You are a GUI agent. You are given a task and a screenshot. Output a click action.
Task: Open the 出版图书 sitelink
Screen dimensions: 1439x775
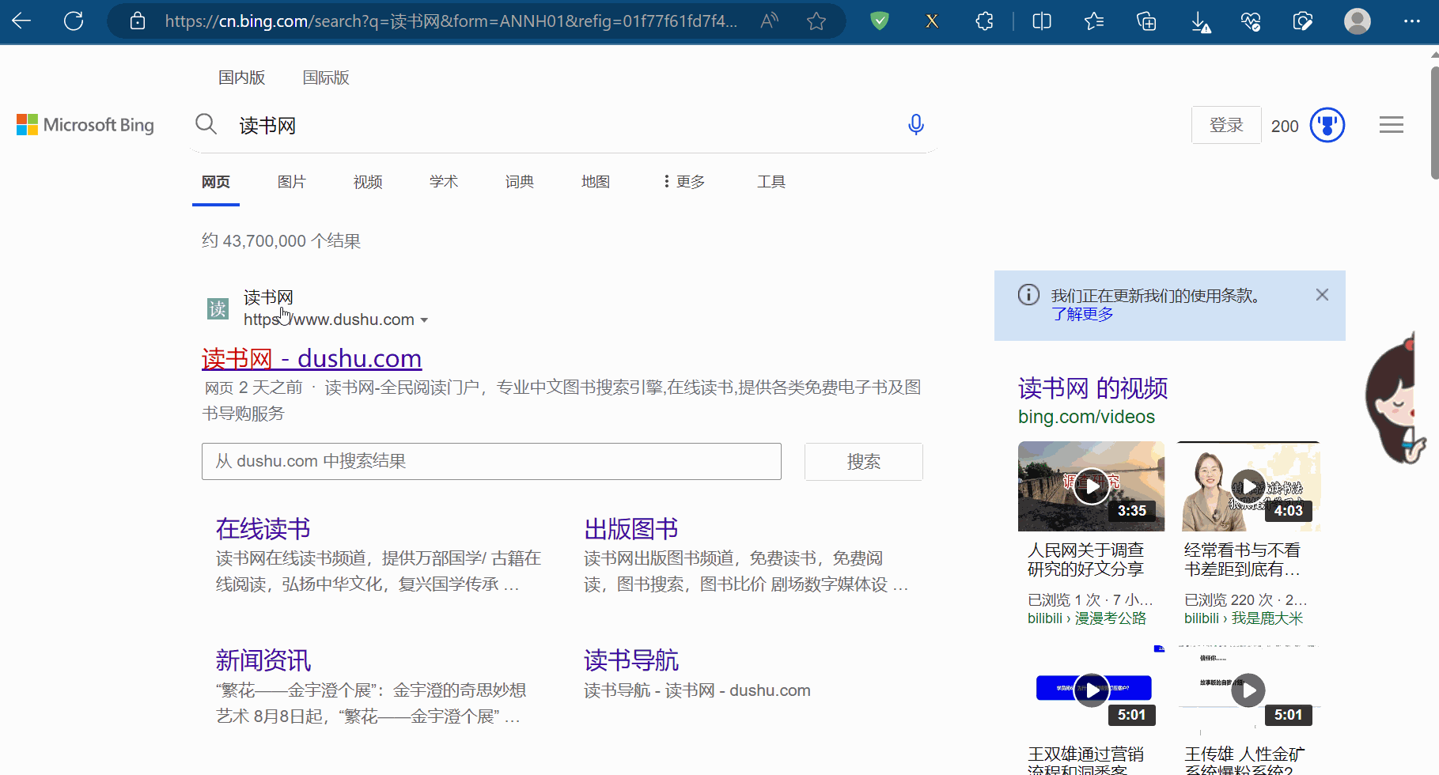(631, 528)
